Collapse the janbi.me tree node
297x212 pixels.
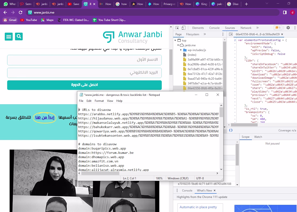tap(178, 45)
